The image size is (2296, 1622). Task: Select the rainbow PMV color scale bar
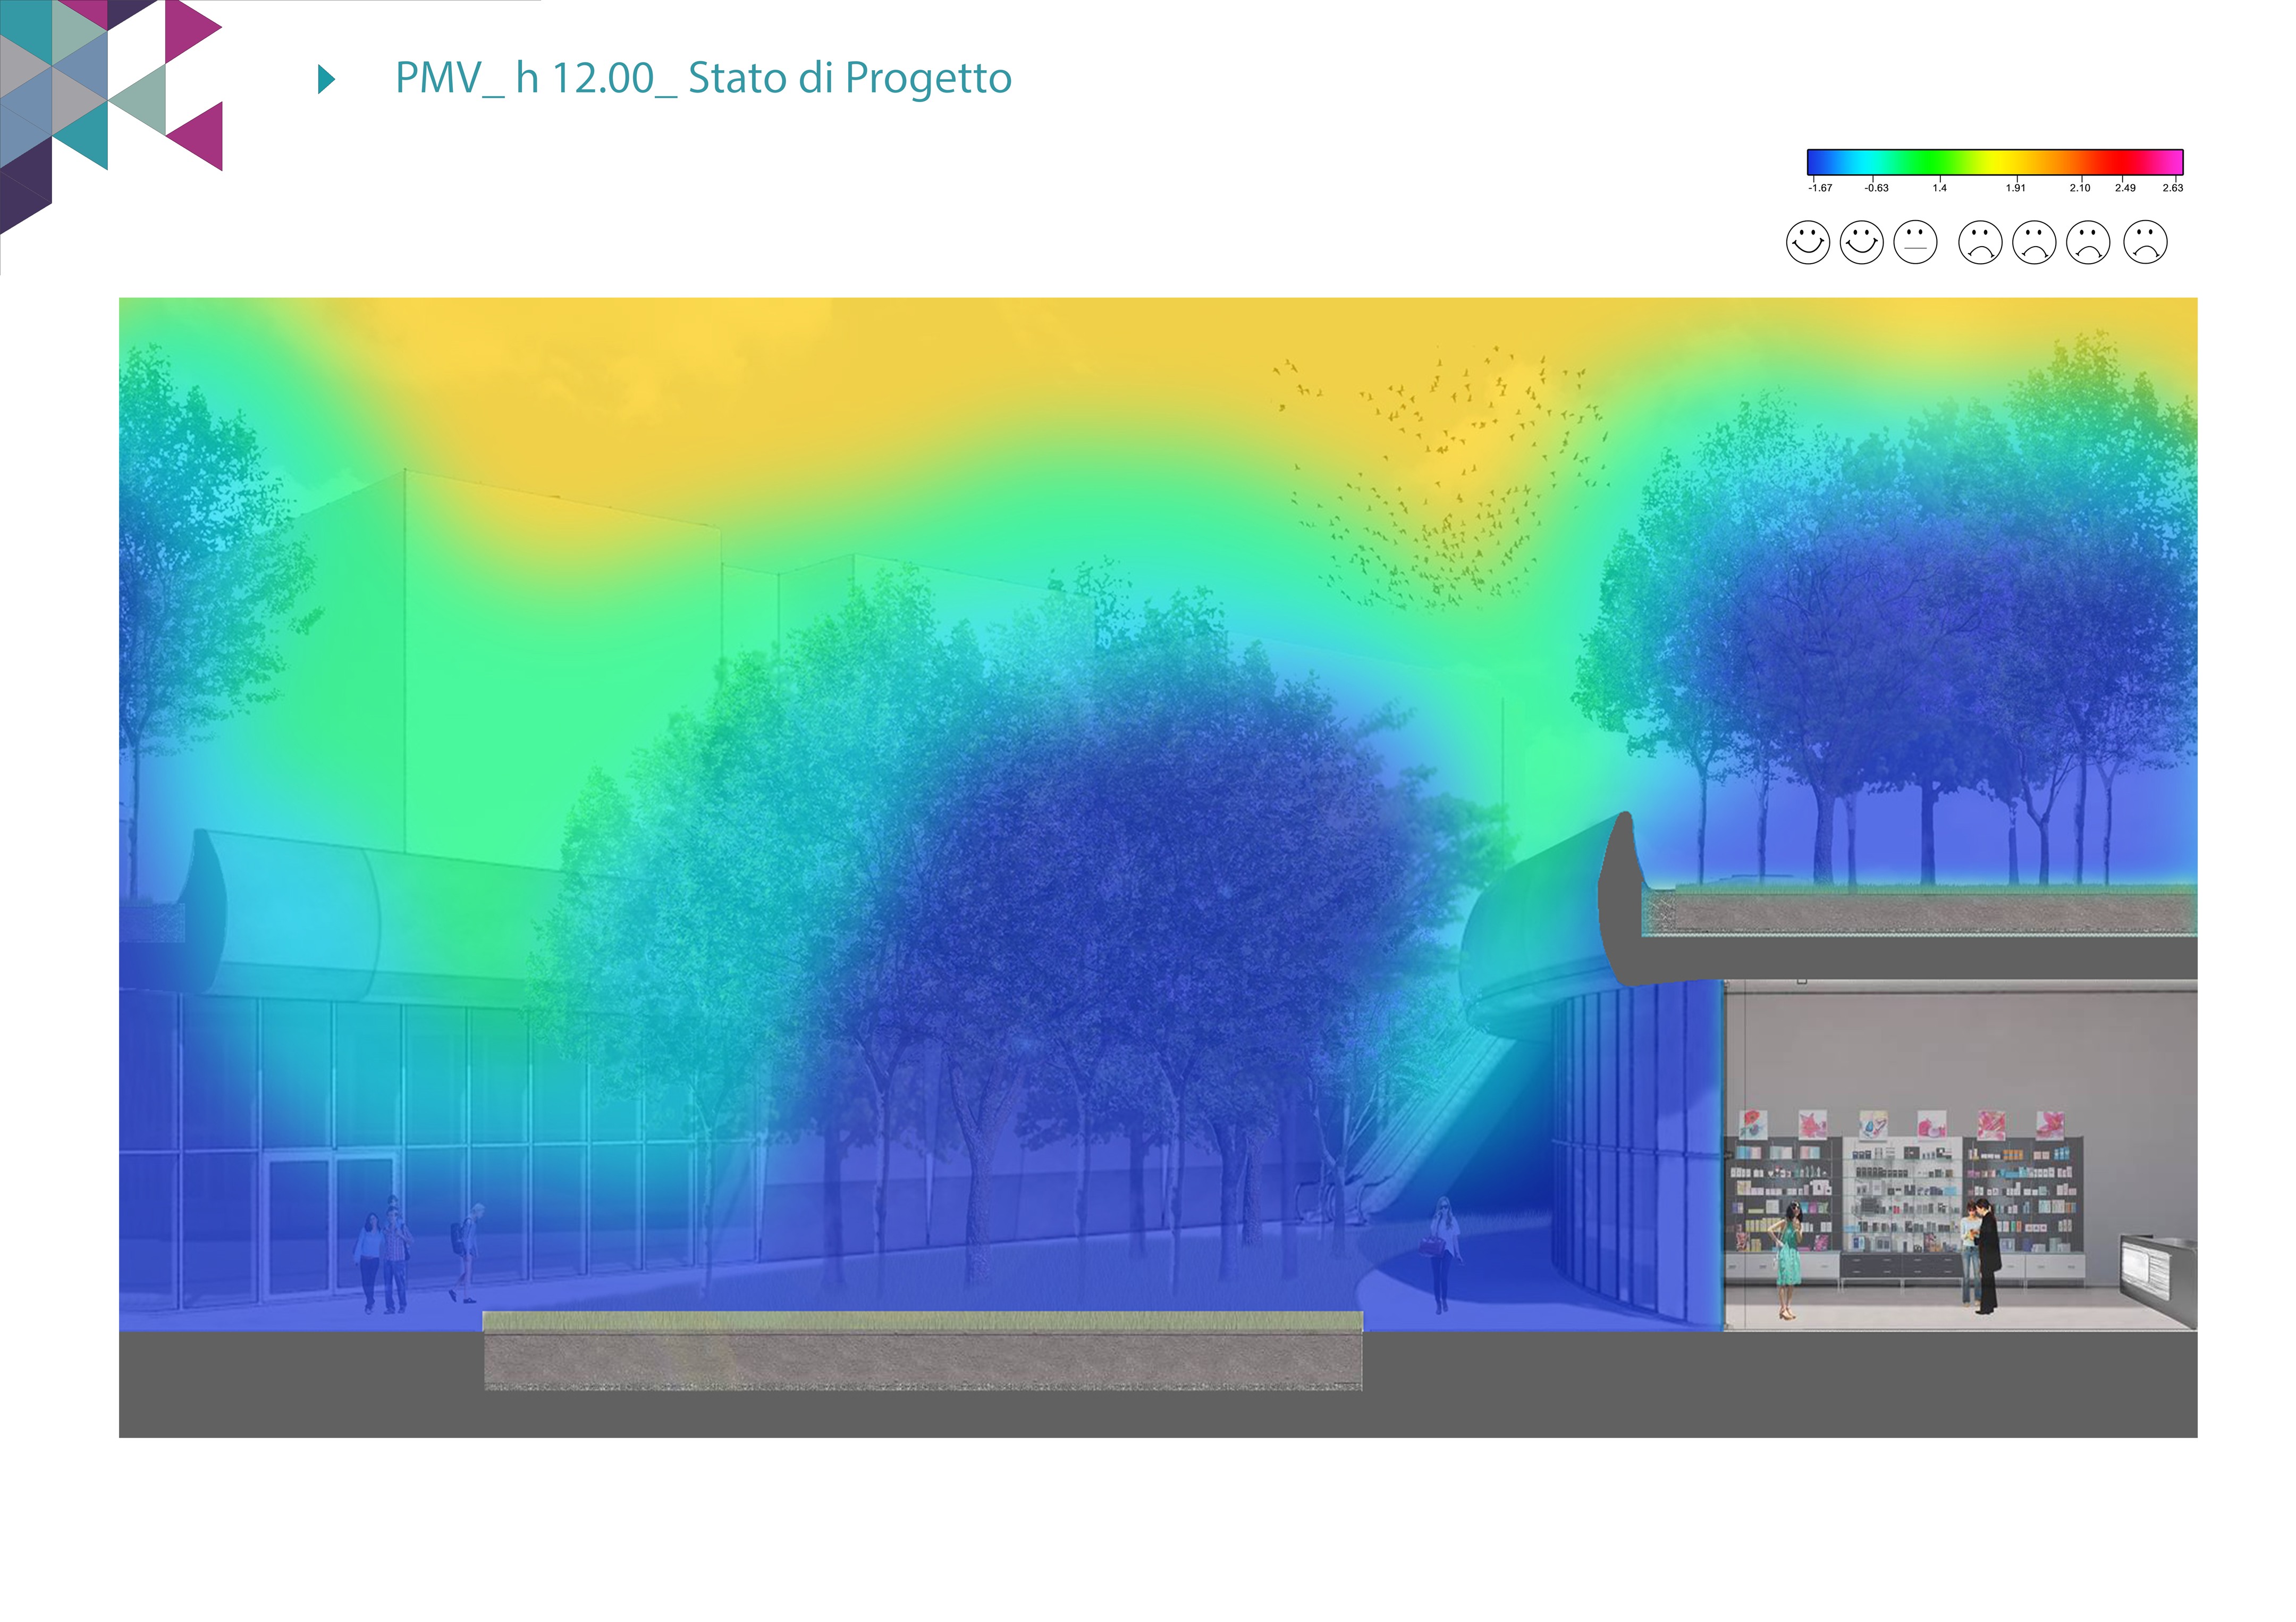1994,162
